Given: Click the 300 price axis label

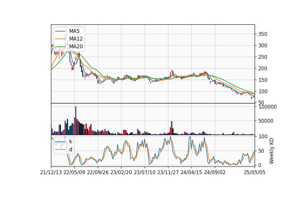Looking at the screenshot, I should coord(263,46).
